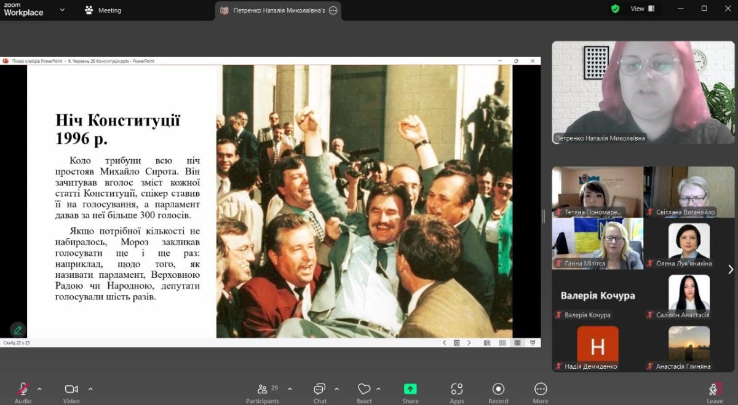Click the green encryption shield icon
Screen dimensions: 738x405
pyautogui.click(x=615, y=9)
